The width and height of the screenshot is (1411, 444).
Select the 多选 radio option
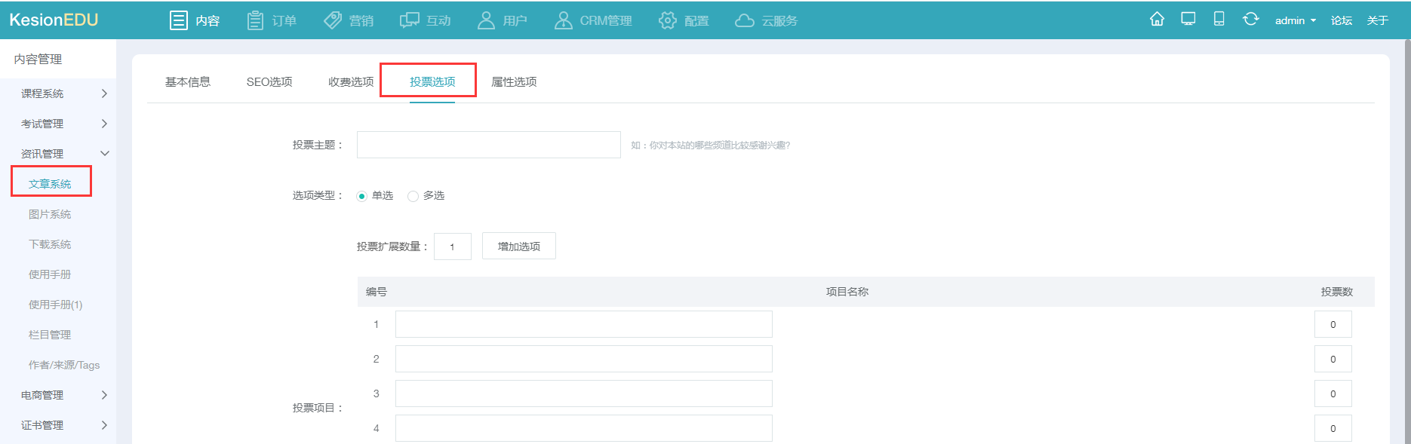[413, 196]
